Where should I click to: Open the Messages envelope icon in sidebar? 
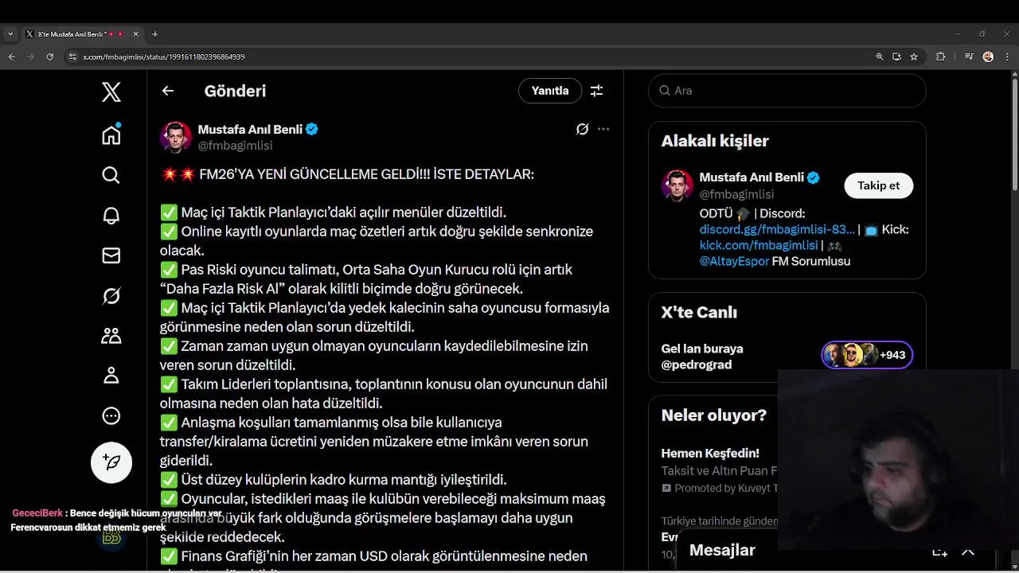click(x=111, y=255)
